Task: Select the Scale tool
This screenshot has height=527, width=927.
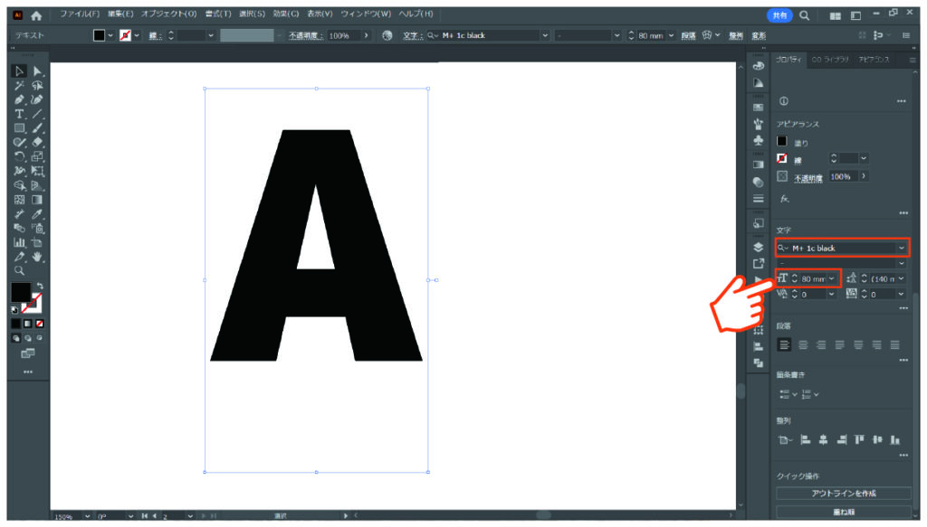Action: tap(37, 157)
